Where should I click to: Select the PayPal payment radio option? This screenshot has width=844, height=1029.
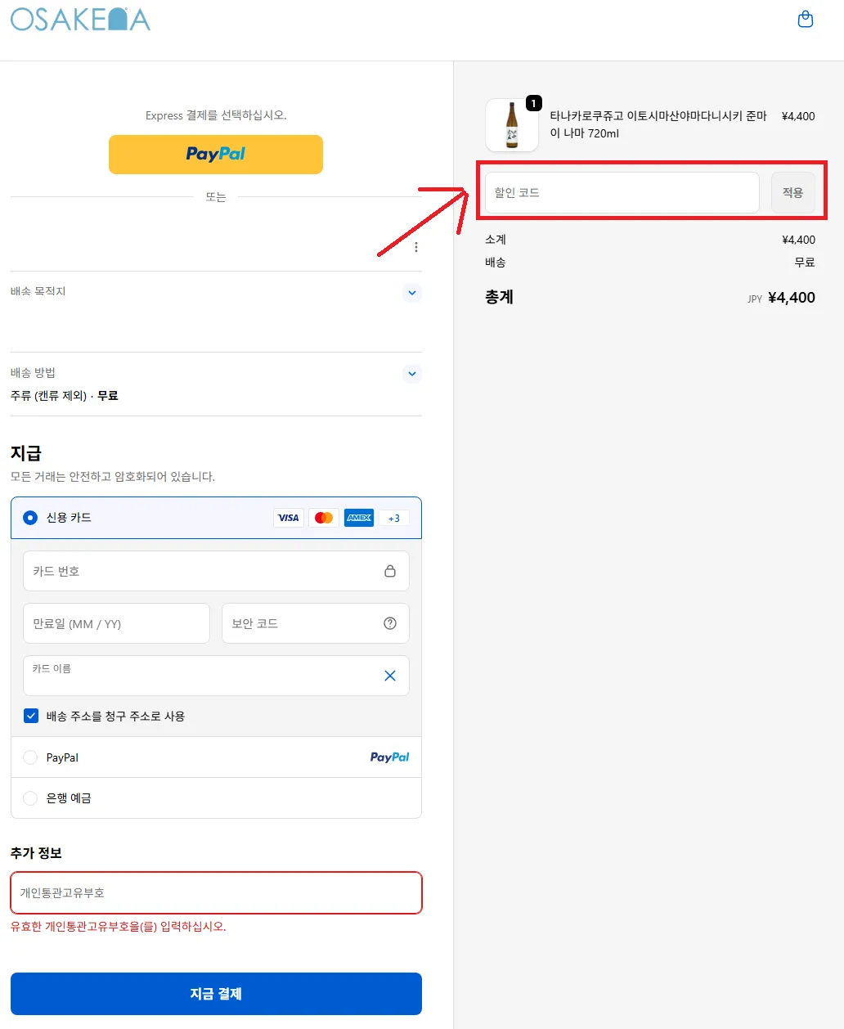tap(30, 757)
